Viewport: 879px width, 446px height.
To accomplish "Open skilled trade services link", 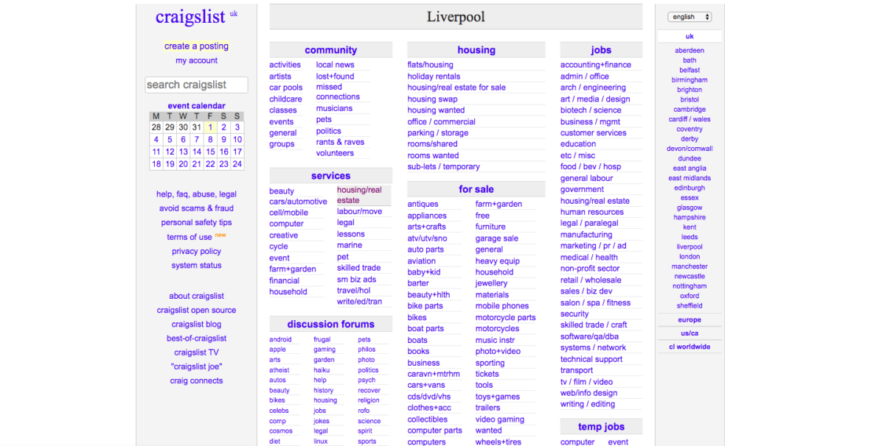I will click(359, 268).
